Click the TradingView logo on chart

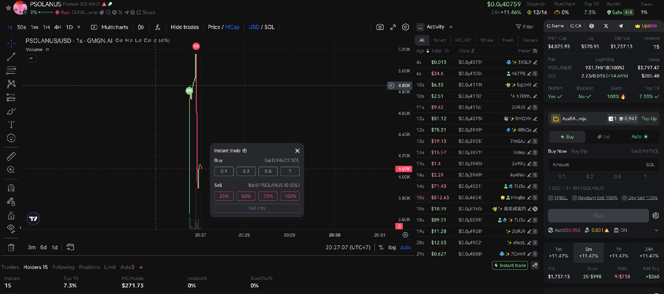[34, 218]
